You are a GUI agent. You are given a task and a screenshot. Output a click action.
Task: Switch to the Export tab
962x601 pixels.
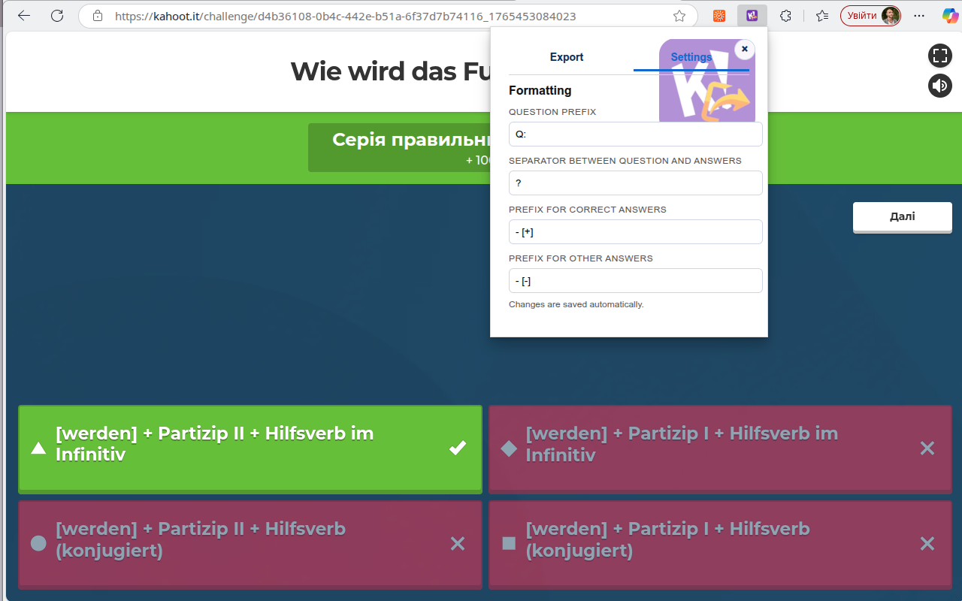[567, 57]
